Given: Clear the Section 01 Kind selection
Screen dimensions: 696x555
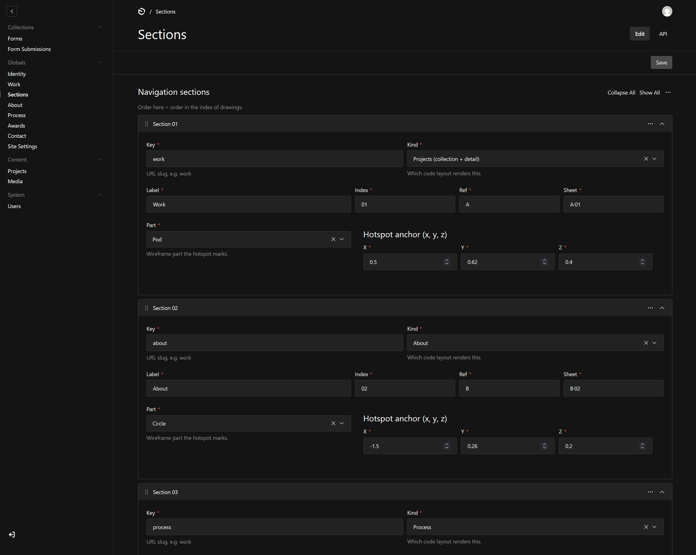Looking at the screenshot, I should (646, 159).
